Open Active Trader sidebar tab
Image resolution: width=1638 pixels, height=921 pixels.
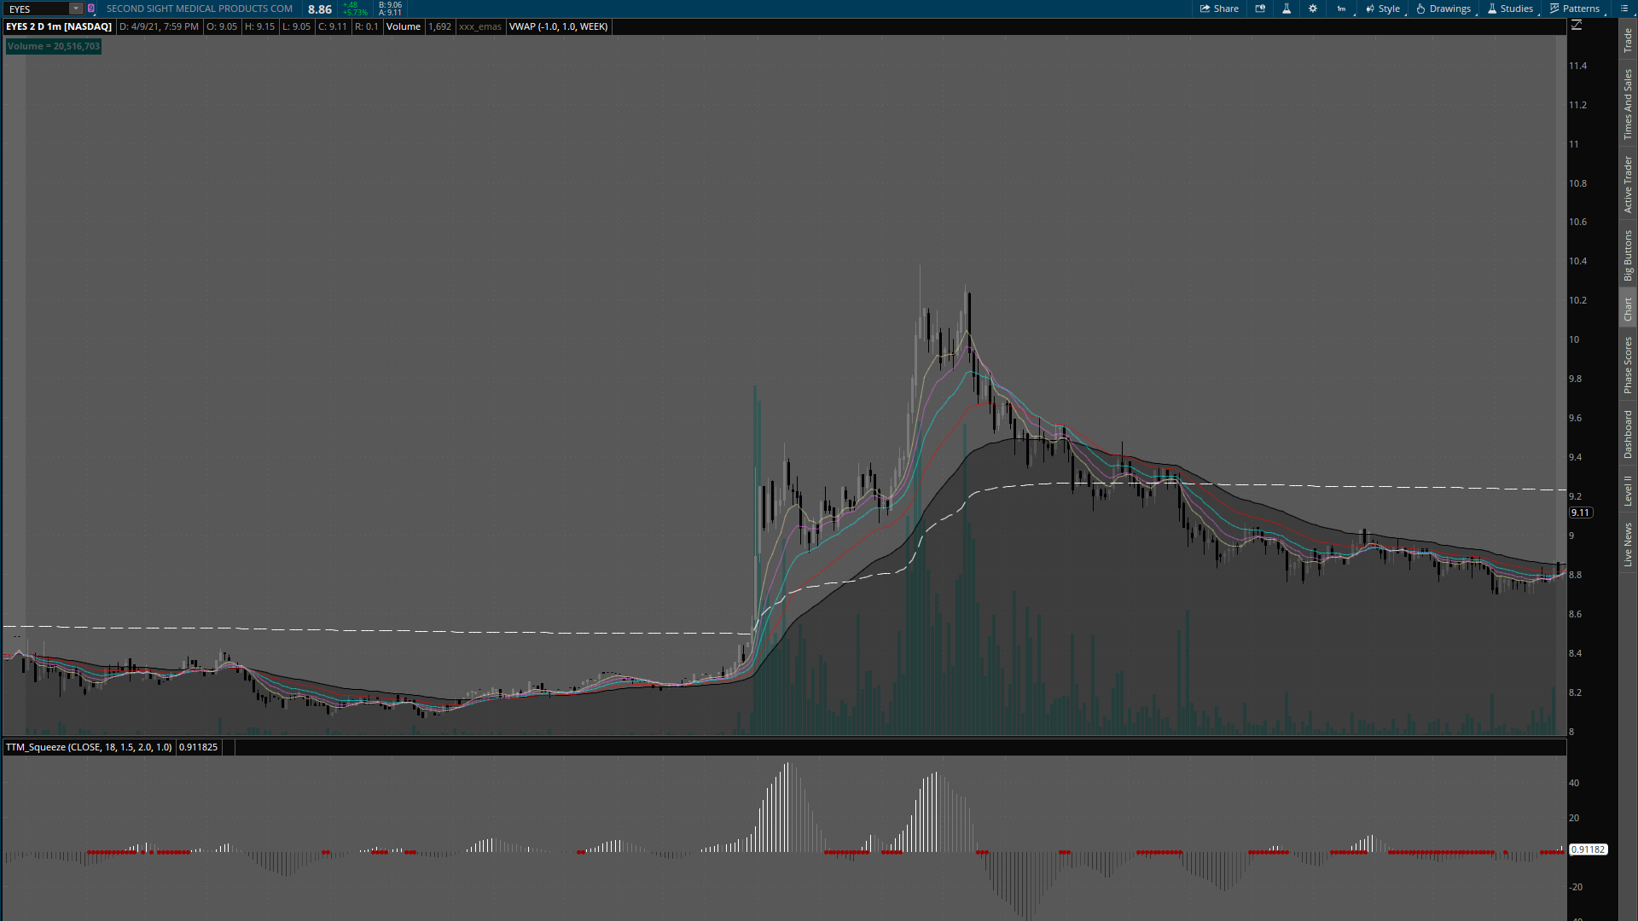coord(1628,184)
